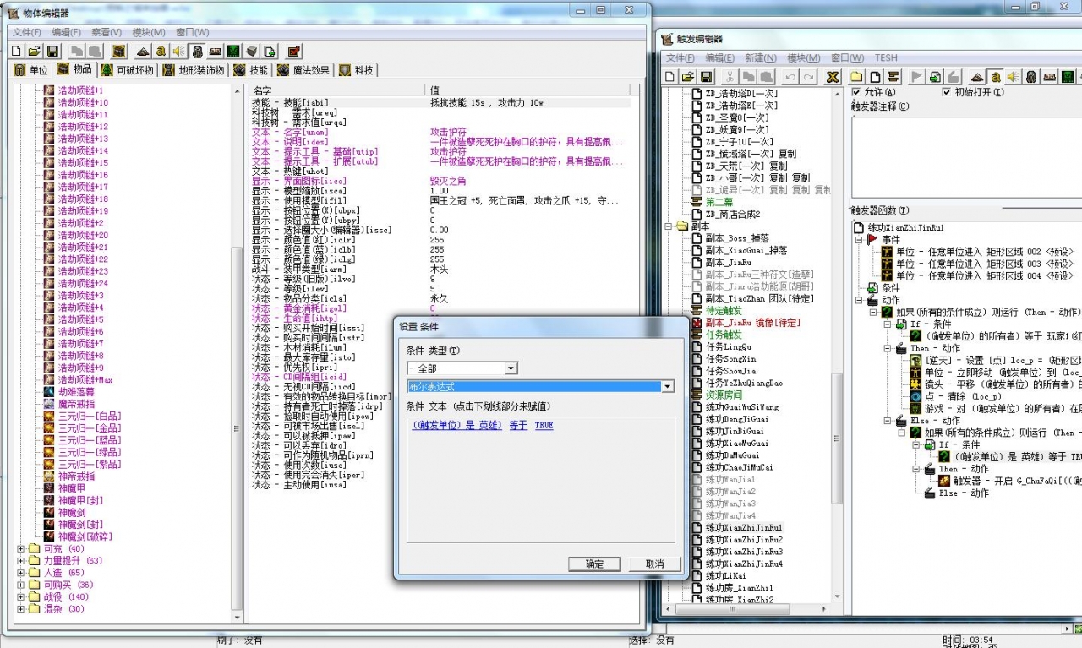Click '(触发单位) 是 英雄' link
The image size is (1082, 648).
pyautogui.click(x=457, y=425)
